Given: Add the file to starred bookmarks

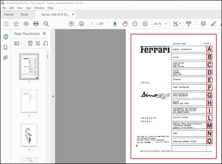Looking at the screenshot, I should point(16,24).
